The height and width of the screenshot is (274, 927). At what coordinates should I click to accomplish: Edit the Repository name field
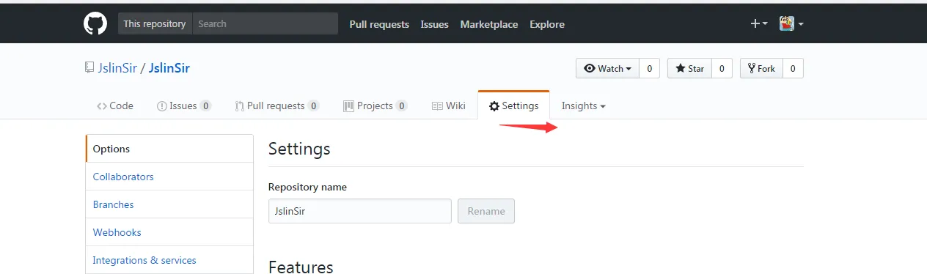tap(359, 211)
